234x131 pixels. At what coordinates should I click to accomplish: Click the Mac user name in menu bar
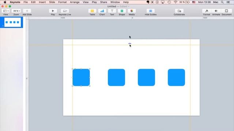click(x=216, y=2)
